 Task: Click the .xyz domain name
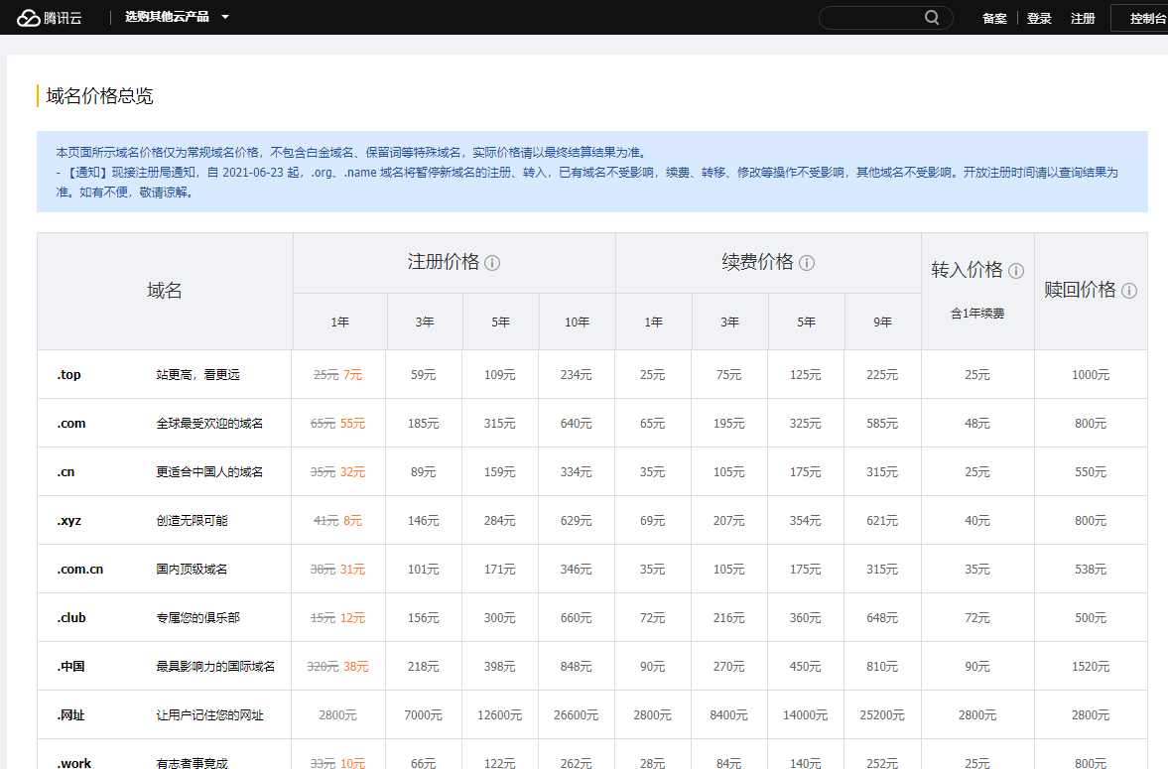click(68, 521)
